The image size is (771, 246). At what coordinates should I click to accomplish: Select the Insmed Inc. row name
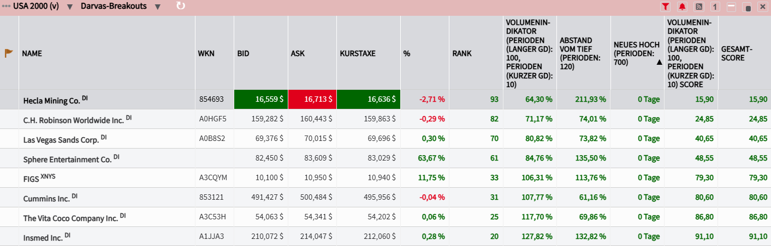(x=43, y=237)
